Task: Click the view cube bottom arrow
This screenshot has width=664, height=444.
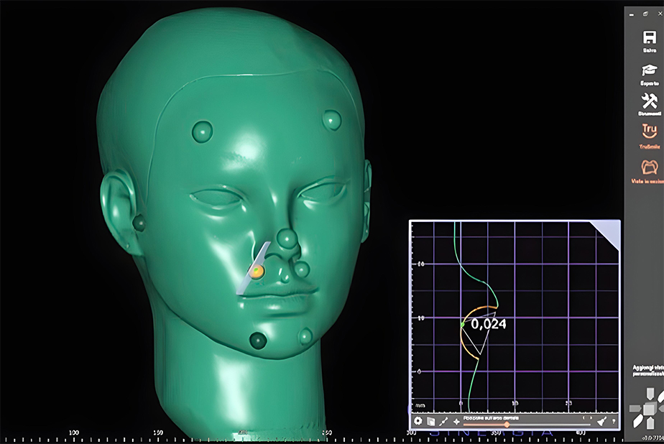Action: click(649, 422)
